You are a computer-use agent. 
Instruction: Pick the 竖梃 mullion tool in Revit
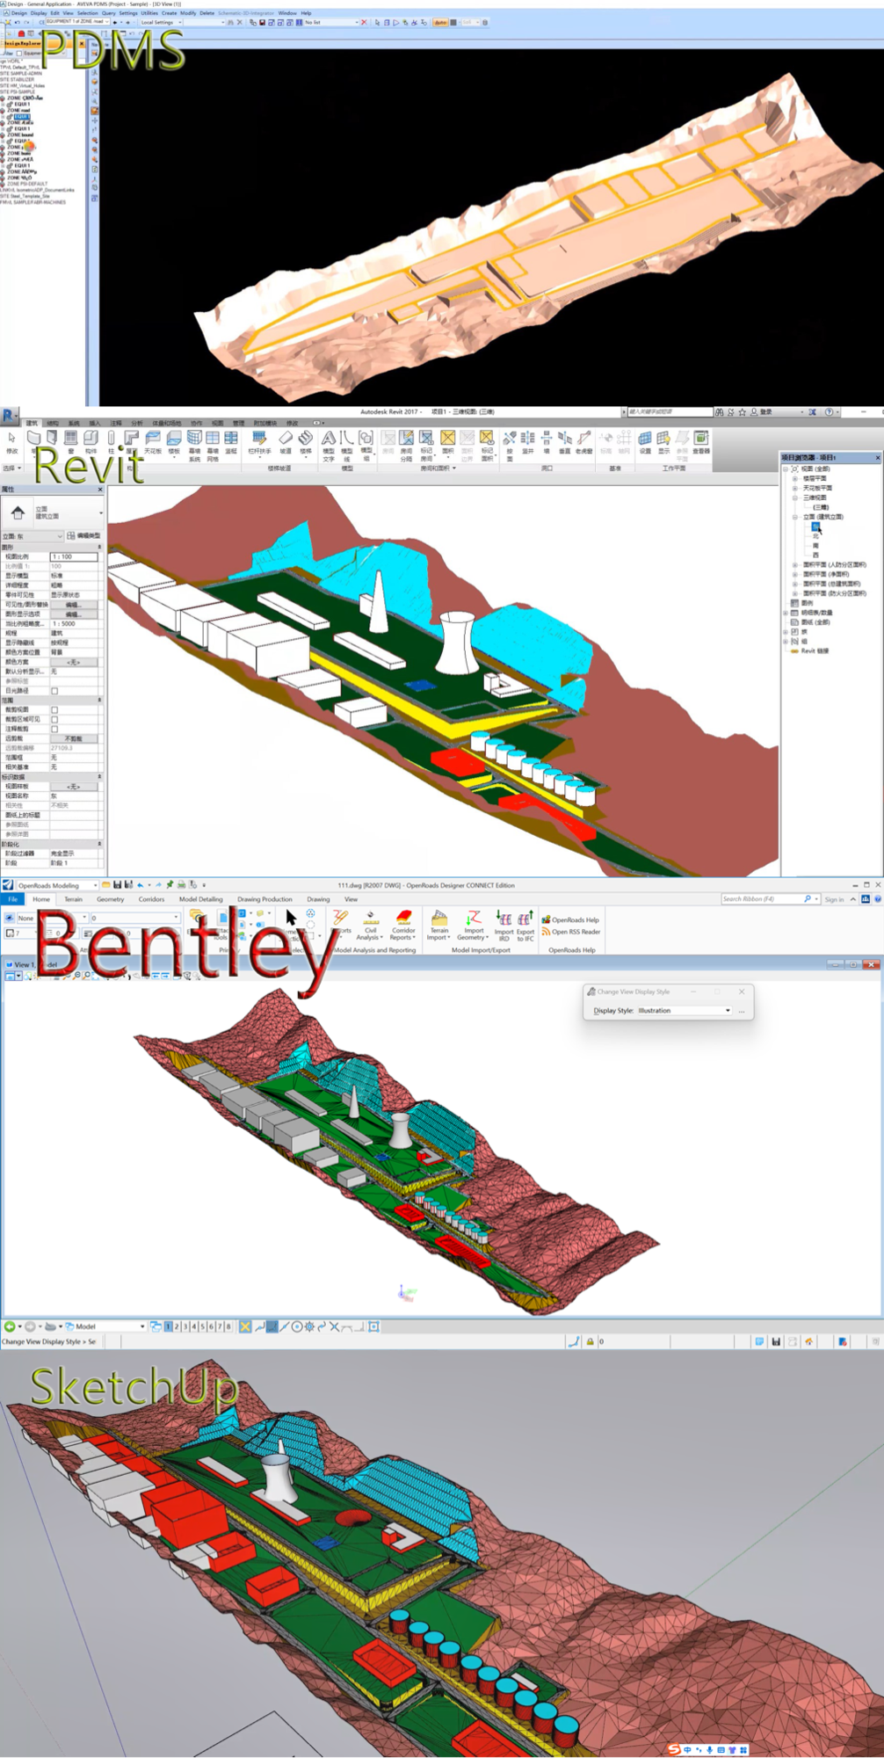pyautogui.click(x=231, y=442)
